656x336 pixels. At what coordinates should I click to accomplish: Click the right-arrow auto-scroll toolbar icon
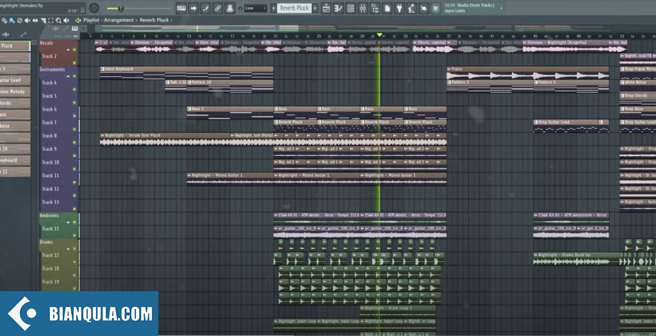tap(193, 8)
